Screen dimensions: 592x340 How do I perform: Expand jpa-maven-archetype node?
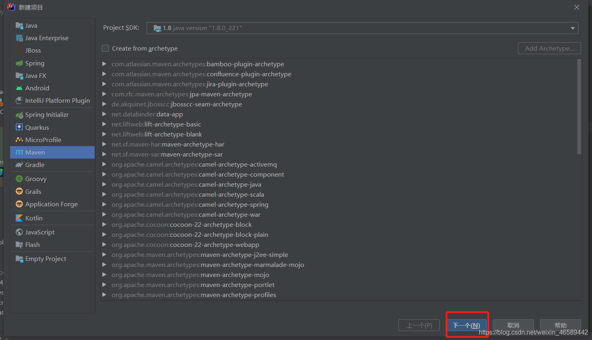[104, 94]
